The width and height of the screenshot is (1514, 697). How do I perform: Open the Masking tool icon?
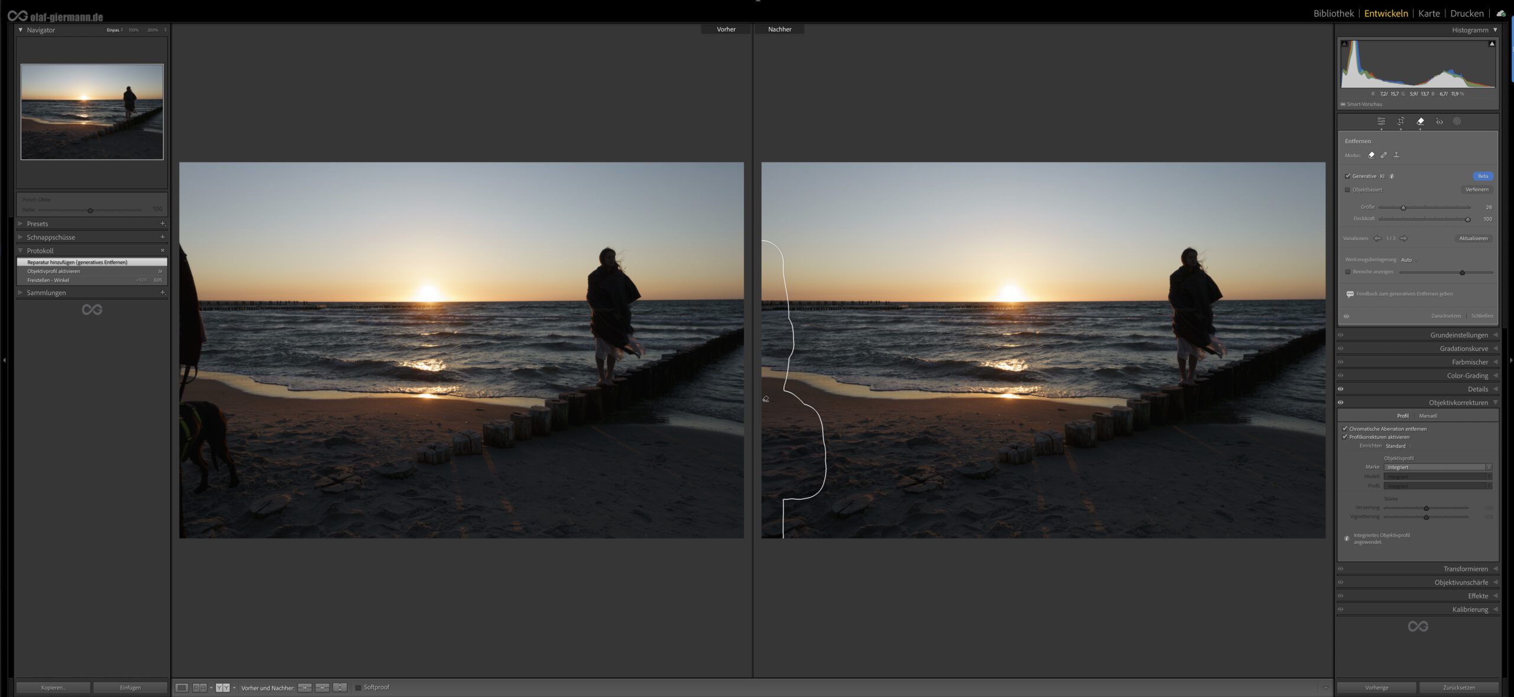(1457, 121)
